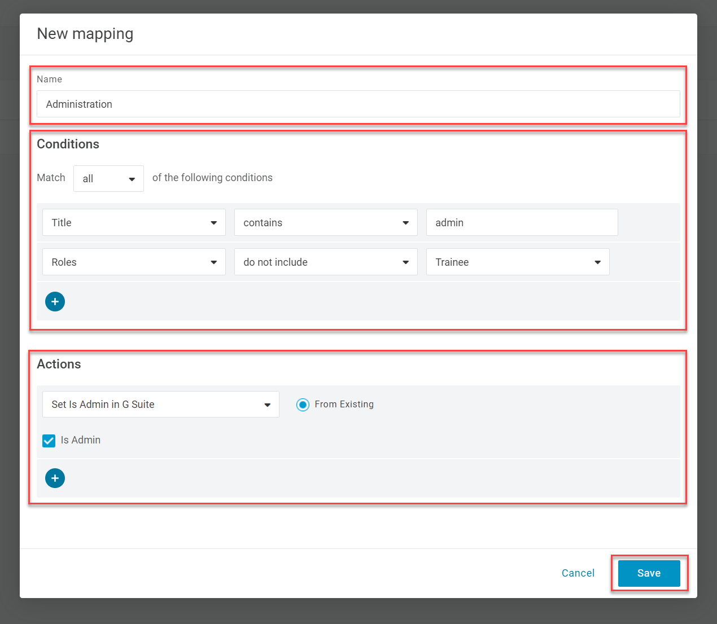Select the From Existing radio button

pyautogui.click(x=303, y=405)
